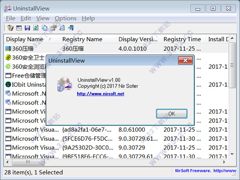This screenshot has height=180, width=240.
Task: Sort by Registry Name column header
Action: tap(88, 39)
